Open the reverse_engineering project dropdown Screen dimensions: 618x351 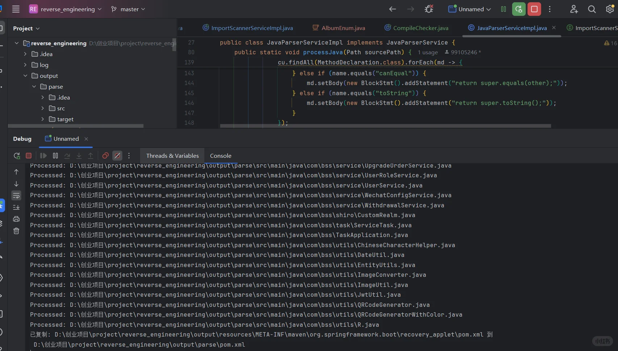65,9
